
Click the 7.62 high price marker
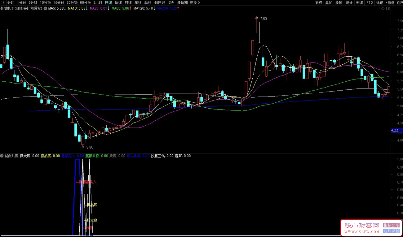[x=263, y=19]
